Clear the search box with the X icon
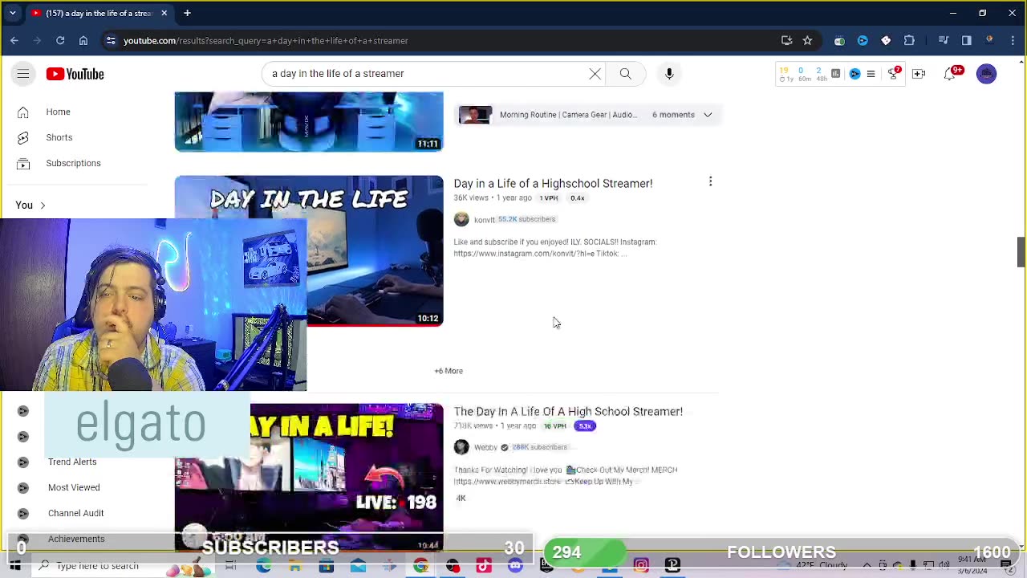1027x578 pixels. [x=595, y=74]
